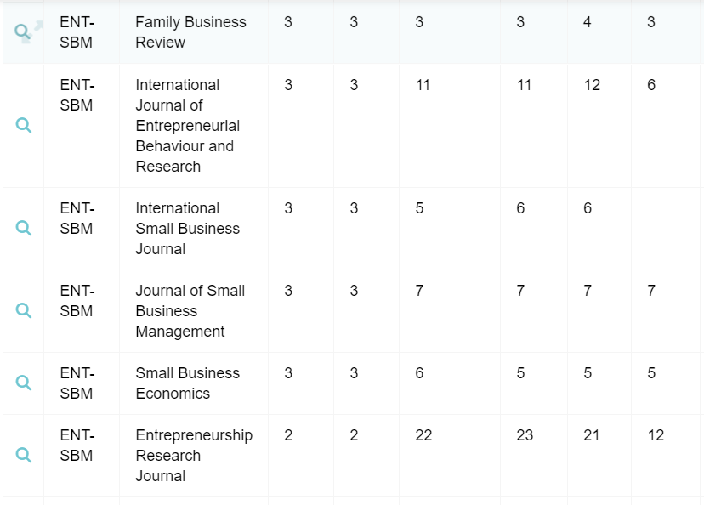The image size is (704, 505).
Task: Select the cell showing 23
Action: [525, 435]
